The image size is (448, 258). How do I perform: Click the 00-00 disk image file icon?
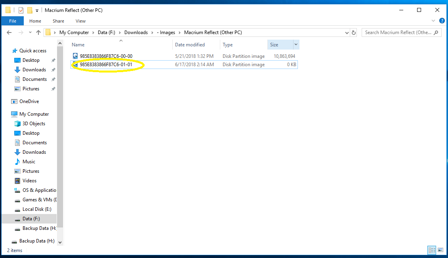point(75,56)
